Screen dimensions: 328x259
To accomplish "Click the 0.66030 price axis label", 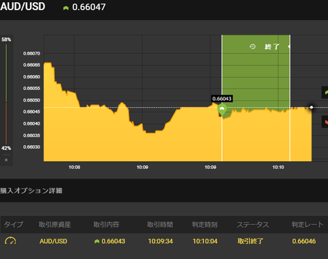I will coord(31,147).
